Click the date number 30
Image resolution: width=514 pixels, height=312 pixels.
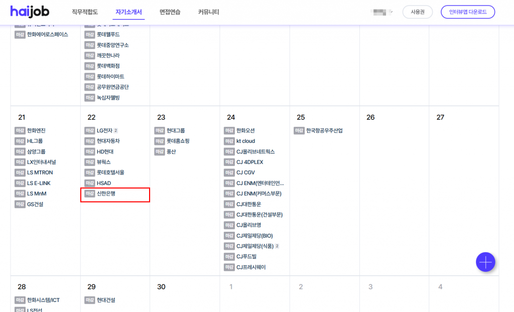click(161, 287)
